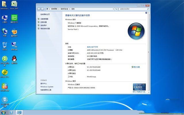The image size is (184, 115).
Task: Open Advanced system settings (高级系统设置) link
Action: coord(45,28)
